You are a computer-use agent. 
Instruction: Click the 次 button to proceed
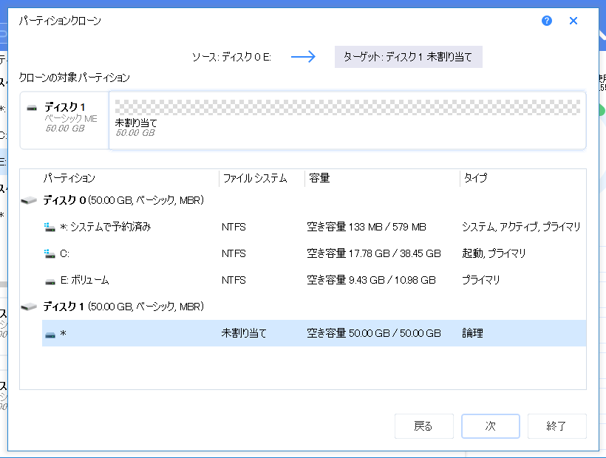[490, 426]
